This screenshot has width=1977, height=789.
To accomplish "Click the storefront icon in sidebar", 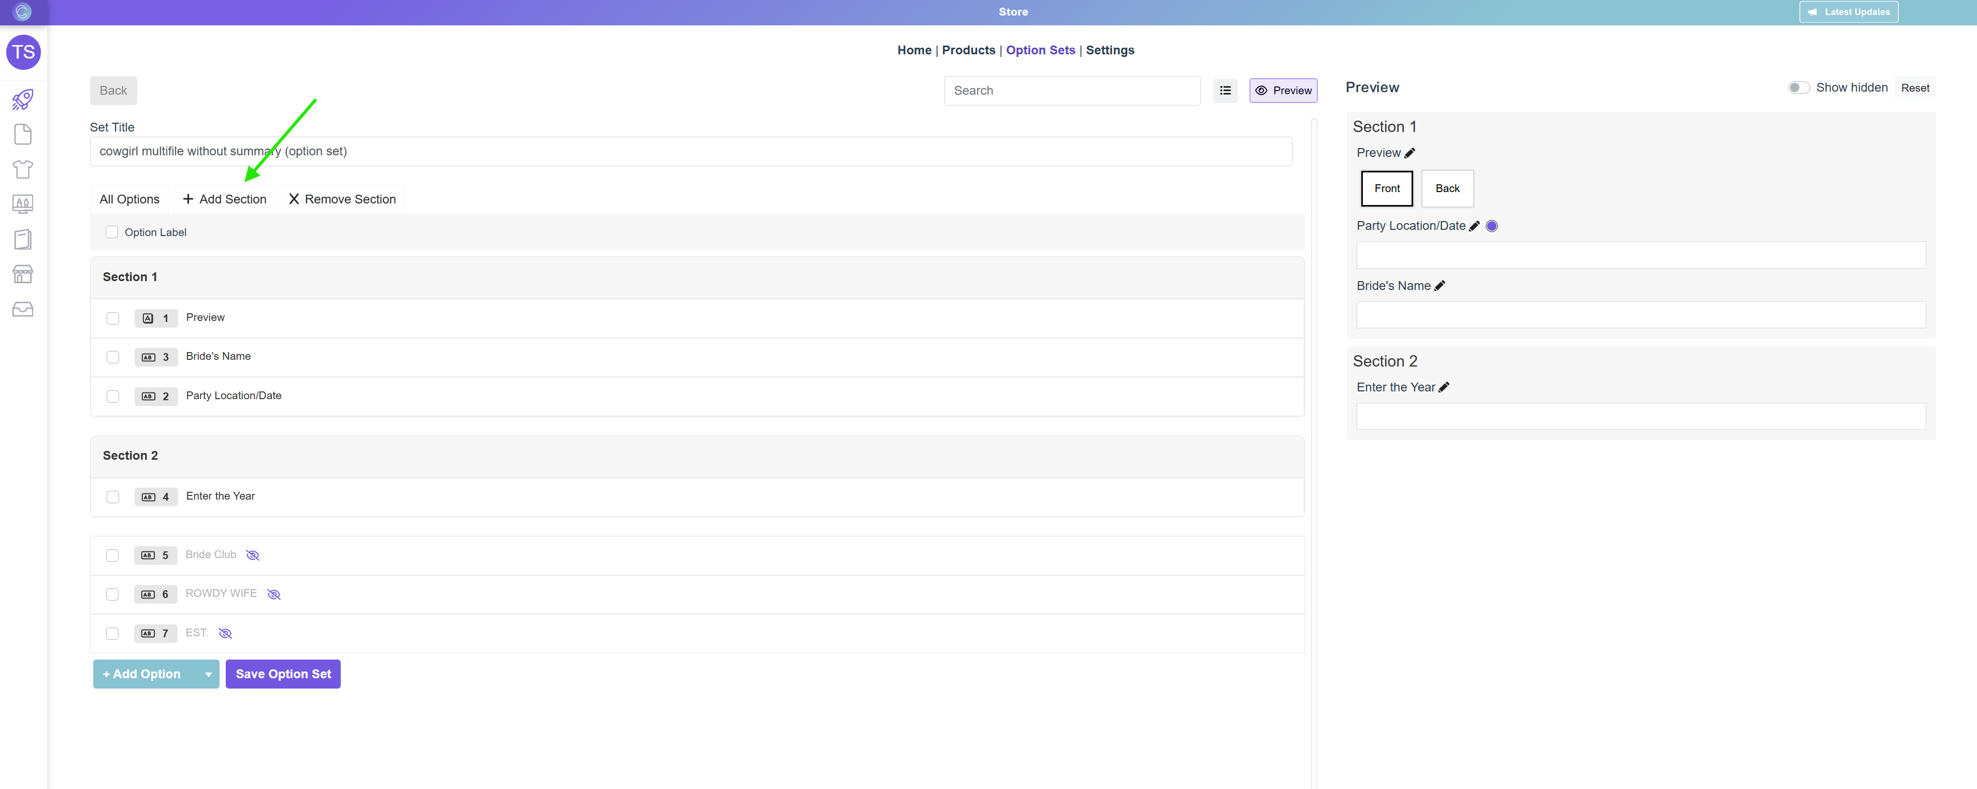I will pos(23,274).
